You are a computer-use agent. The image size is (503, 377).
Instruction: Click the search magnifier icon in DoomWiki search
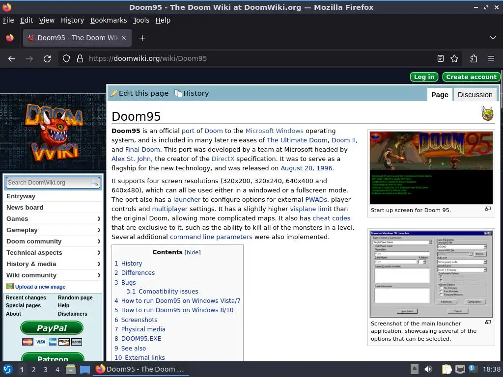tap(95, 183)
